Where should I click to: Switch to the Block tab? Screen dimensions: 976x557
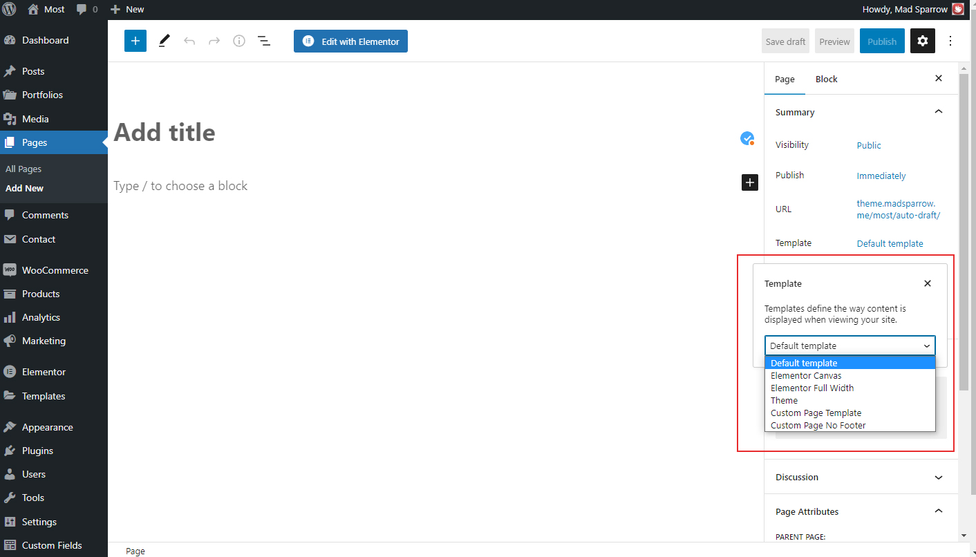pos(826,79)
